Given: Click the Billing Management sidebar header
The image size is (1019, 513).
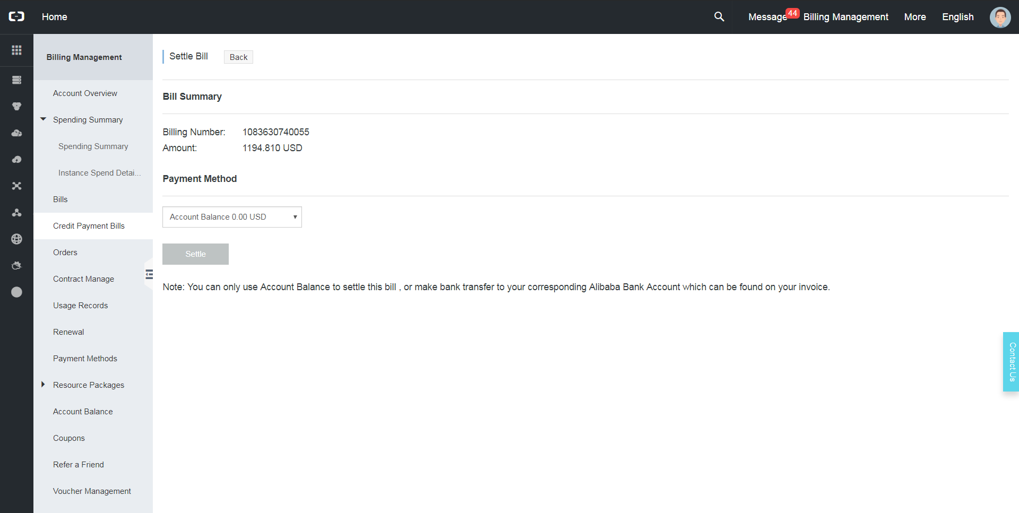Looking at the screenshot, I should (x=84, y=57).
